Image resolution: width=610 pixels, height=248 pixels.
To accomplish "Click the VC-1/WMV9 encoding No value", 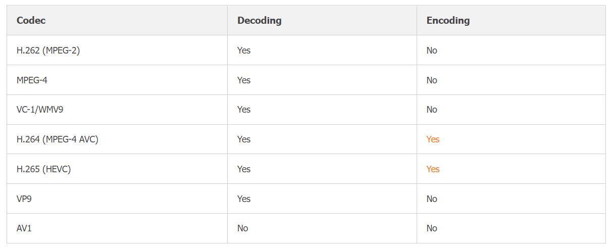I will [432, 110].
